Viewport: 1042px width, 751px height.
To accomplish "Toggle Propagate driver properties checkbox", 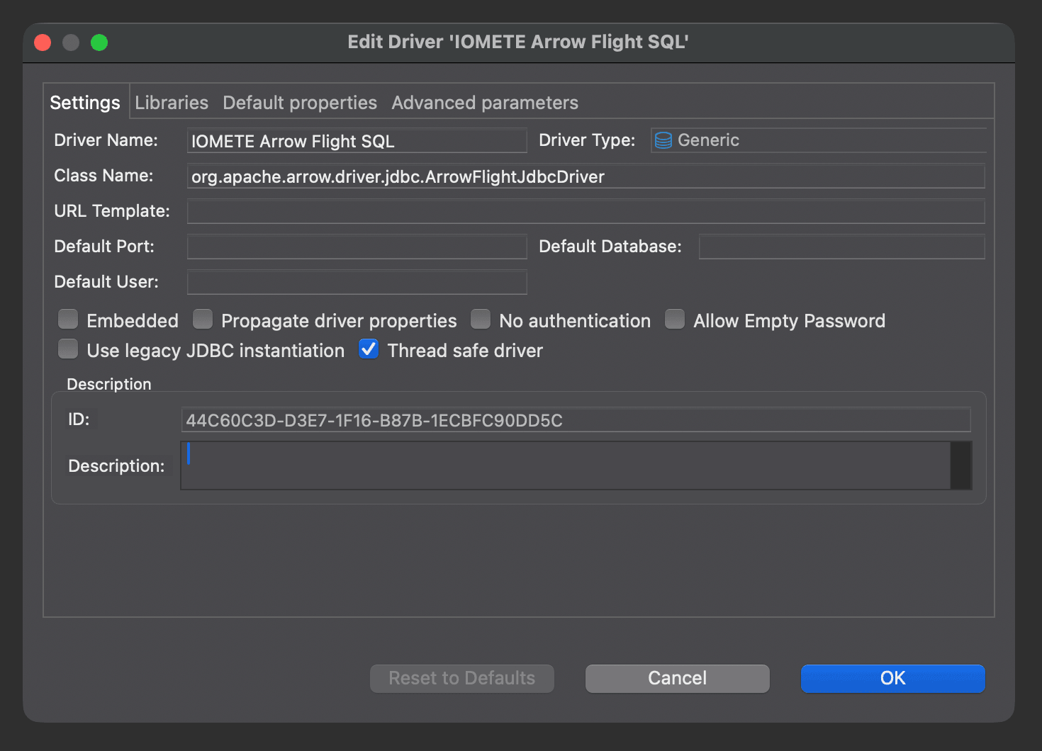I will point(203,320).
